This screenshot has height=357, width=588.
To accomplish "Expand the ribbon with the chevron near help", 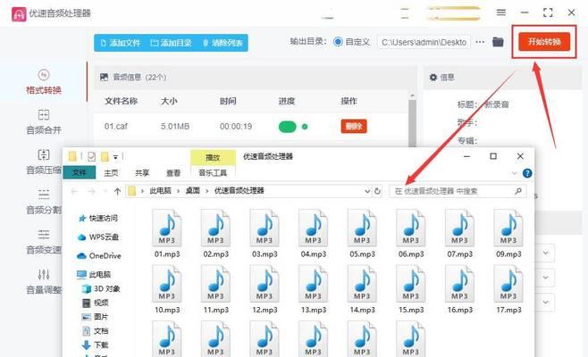I will click(514, 173).
